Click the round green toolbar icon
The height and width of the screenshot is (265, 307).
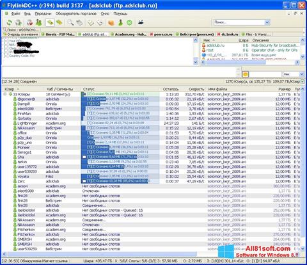click(x=129, y=22)
